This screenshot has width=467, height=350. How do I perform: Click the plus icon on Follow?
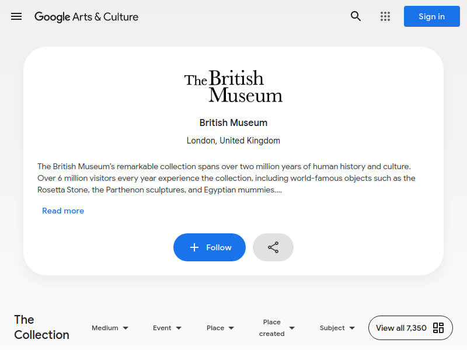194,247
